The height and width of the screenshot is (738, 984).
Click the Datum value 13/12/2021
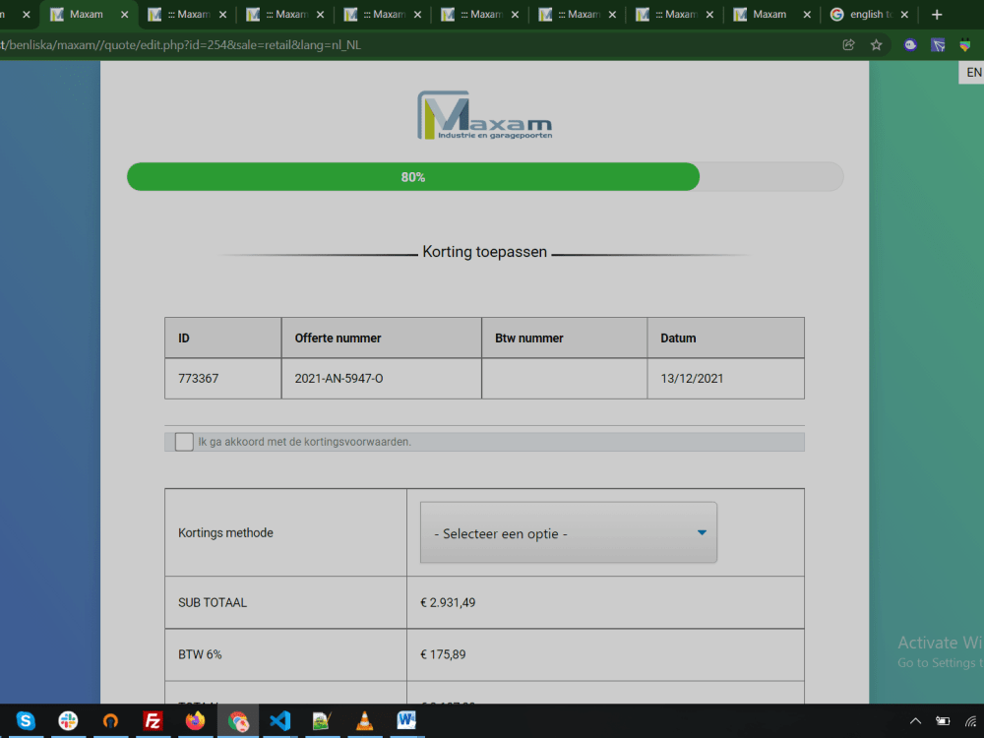(692, 379)
